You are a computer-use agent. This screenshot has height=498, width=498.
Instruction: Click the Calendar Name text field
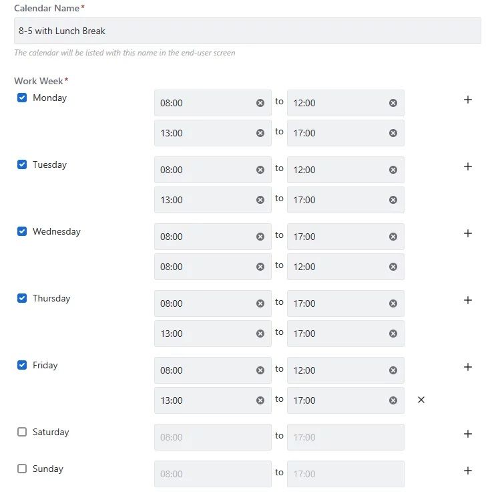(247, 31)
